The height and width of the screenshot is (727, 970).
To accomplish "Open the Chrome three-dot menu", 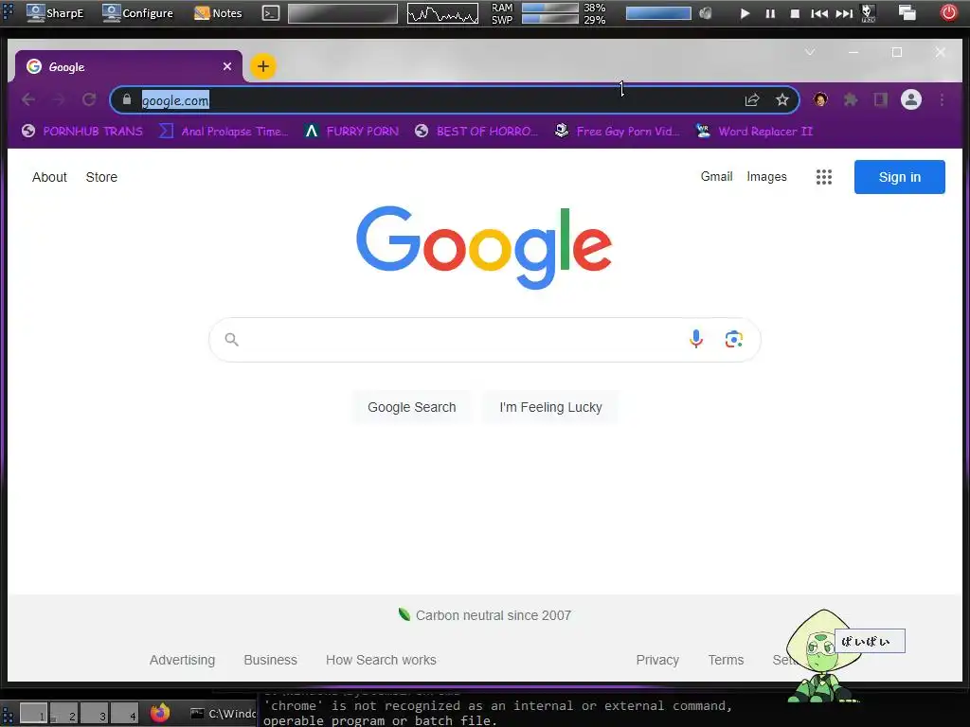I will (942, 99).
